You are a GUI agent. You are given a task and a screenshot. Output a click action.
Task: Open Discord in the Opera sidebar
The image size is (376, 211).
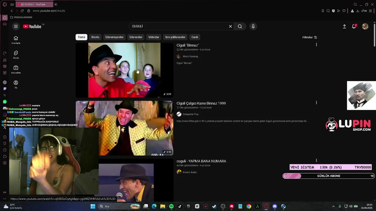[x=5, y=108]
